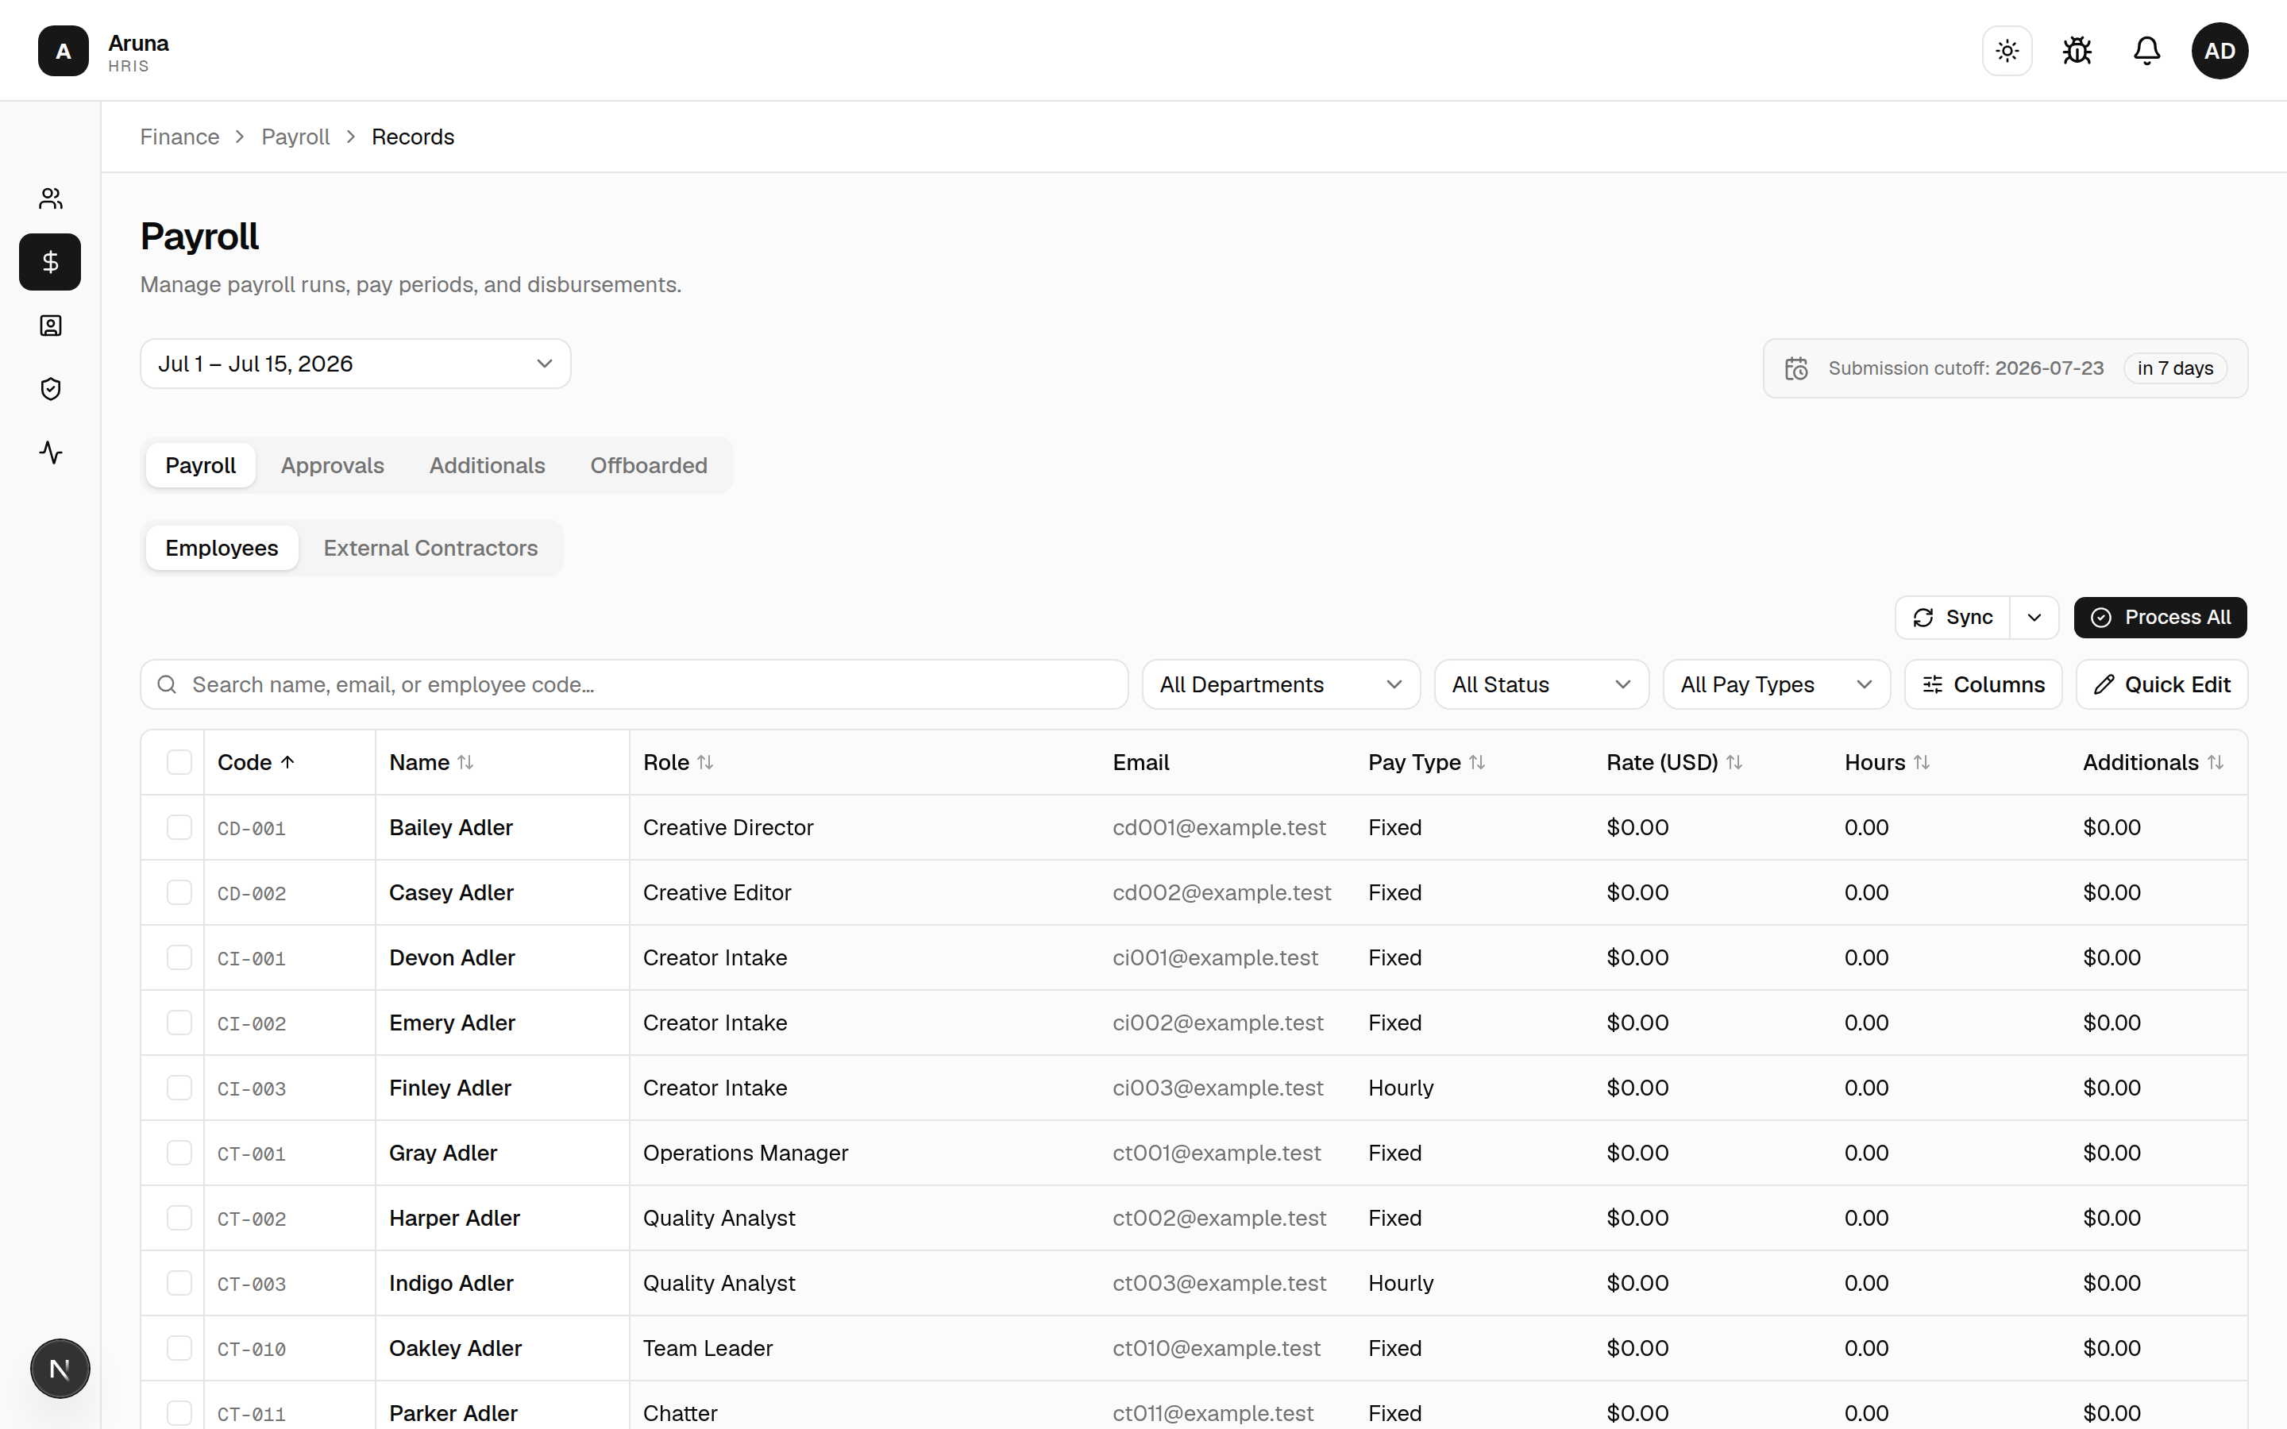Open the shield check sidebar icon

50,389
